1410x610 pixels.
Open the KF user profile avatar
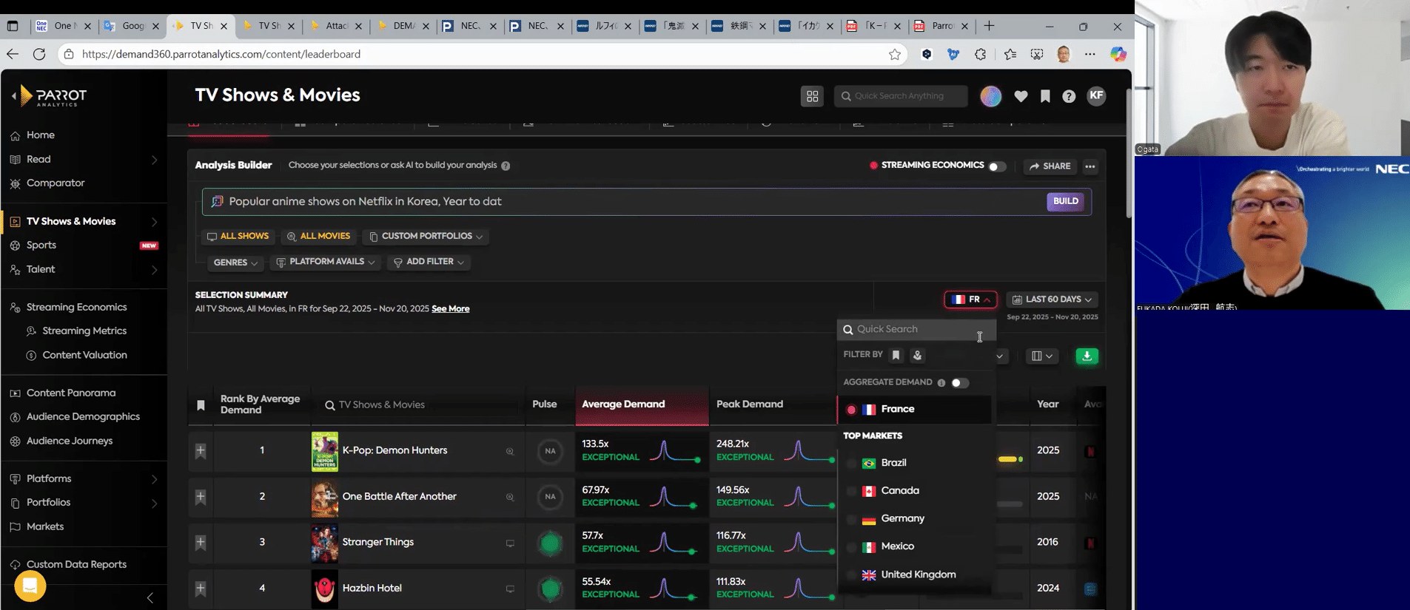(x=1096, y=95)
